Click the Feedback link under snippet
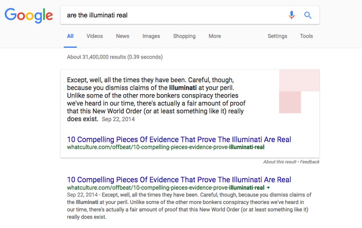 pyautogui.click(x=310, y=162)
